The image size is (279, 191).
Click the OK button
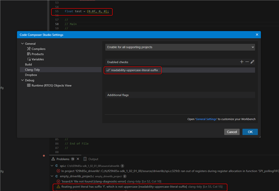250,132
